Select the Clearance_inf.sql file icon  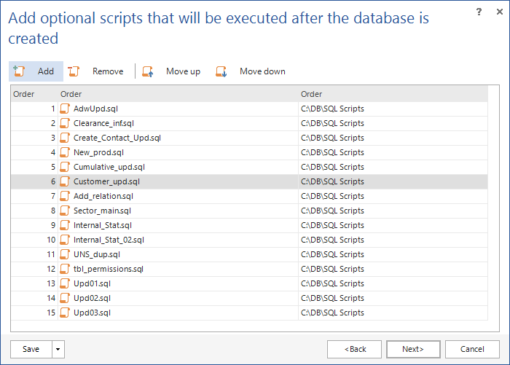coord(65,123)
